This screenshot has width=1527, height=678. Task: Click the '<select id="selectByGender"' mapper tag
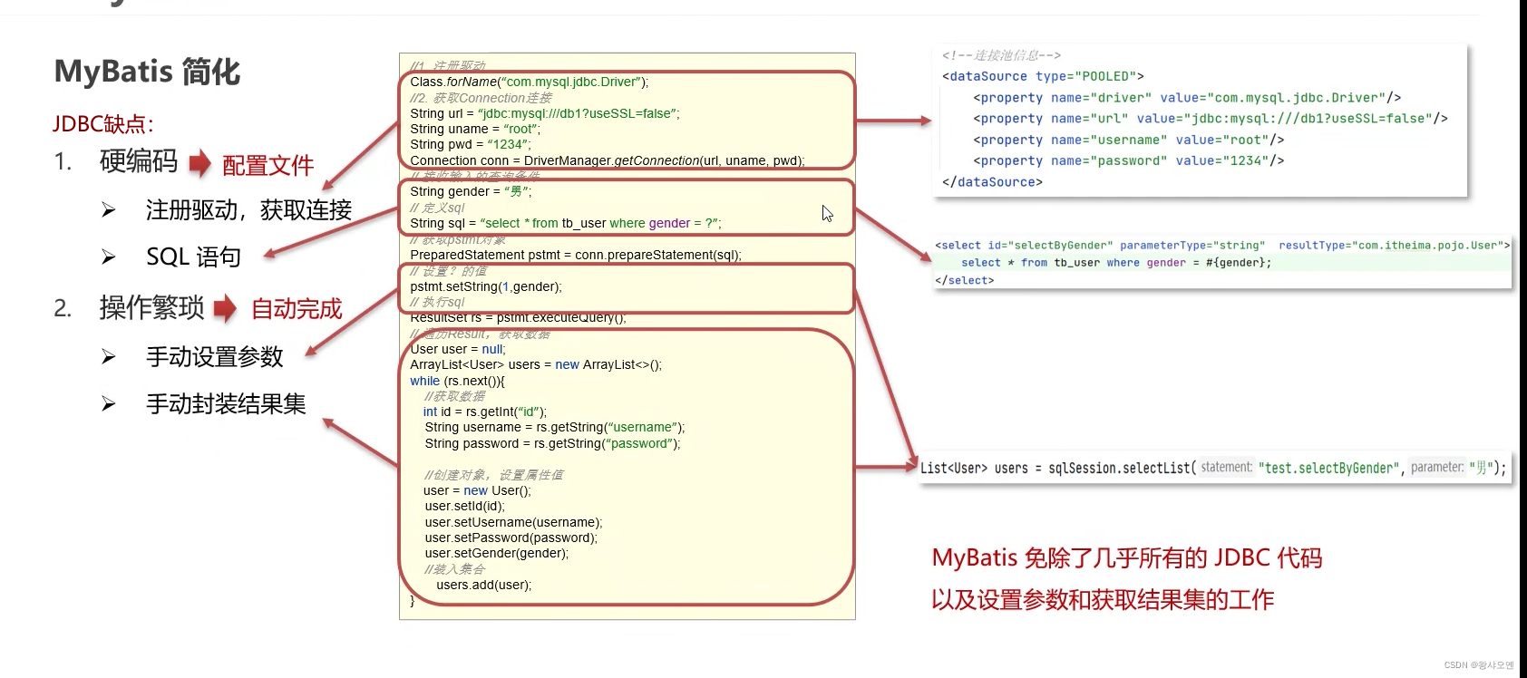(x=1222, y=245)
